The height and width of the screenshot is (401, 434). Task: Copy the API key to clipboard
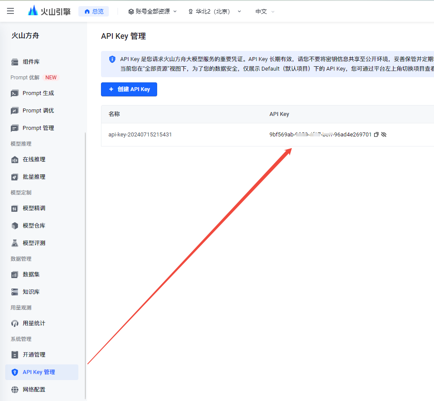tap(376, 135)
